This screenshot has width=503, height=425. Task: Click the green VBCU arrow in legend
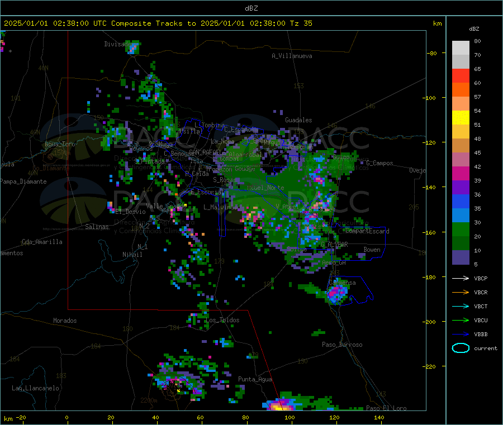[461, 320]
